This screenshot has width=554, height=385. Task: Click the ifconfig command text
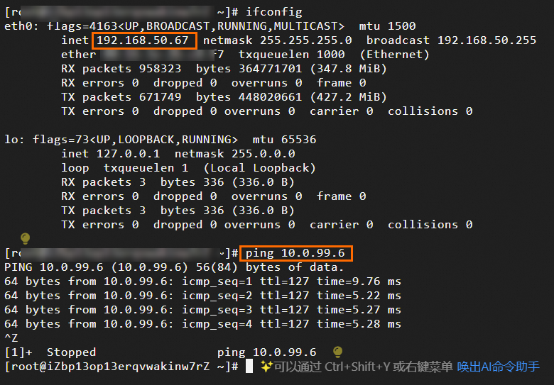point(274,12)
